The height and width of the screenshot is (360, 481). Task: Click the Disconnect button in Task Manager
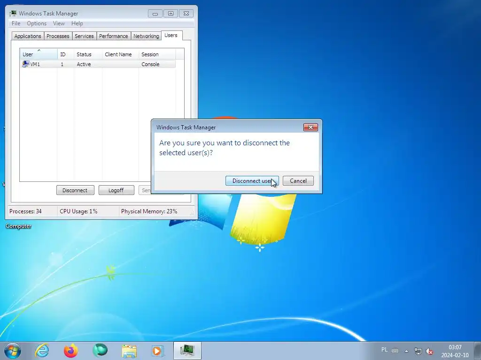click(75, 190)
